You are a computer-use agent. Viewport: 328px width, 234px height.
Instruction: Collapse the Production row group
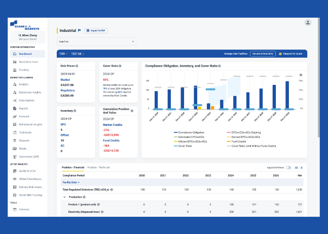[x=64, y=197]
